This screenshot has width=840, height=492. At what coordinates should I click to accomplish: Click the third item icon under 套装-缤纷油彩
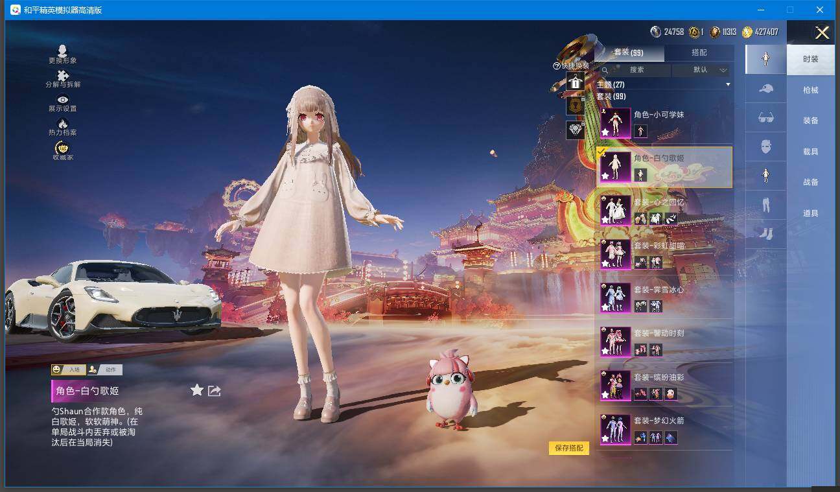pyautogui.click(x=670, y=394)
